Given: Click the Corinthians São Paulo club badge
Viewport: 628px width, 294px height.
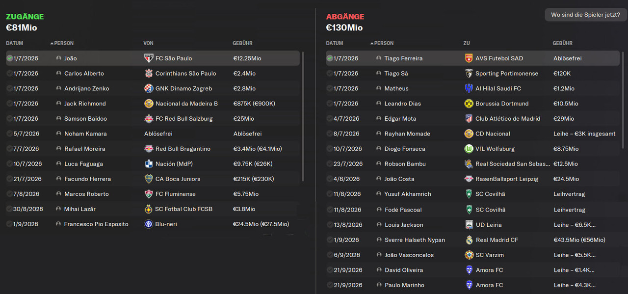Looking at the screenshot, I should click(149, 74).
